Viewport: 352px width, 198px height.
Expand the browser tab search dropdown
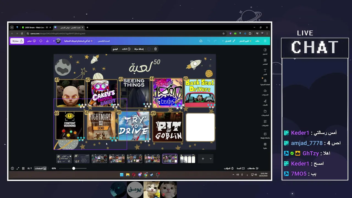(x=12, y=28)
